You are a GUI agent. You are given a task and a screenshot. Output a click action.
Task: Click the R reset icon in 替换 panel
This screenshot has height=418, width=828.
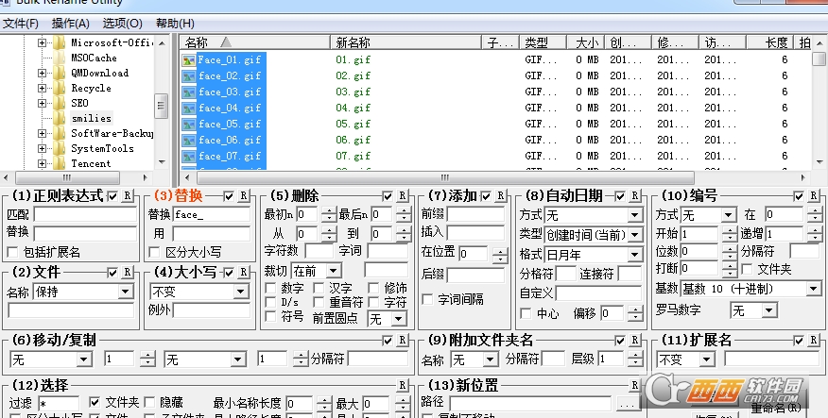(244, 196)
